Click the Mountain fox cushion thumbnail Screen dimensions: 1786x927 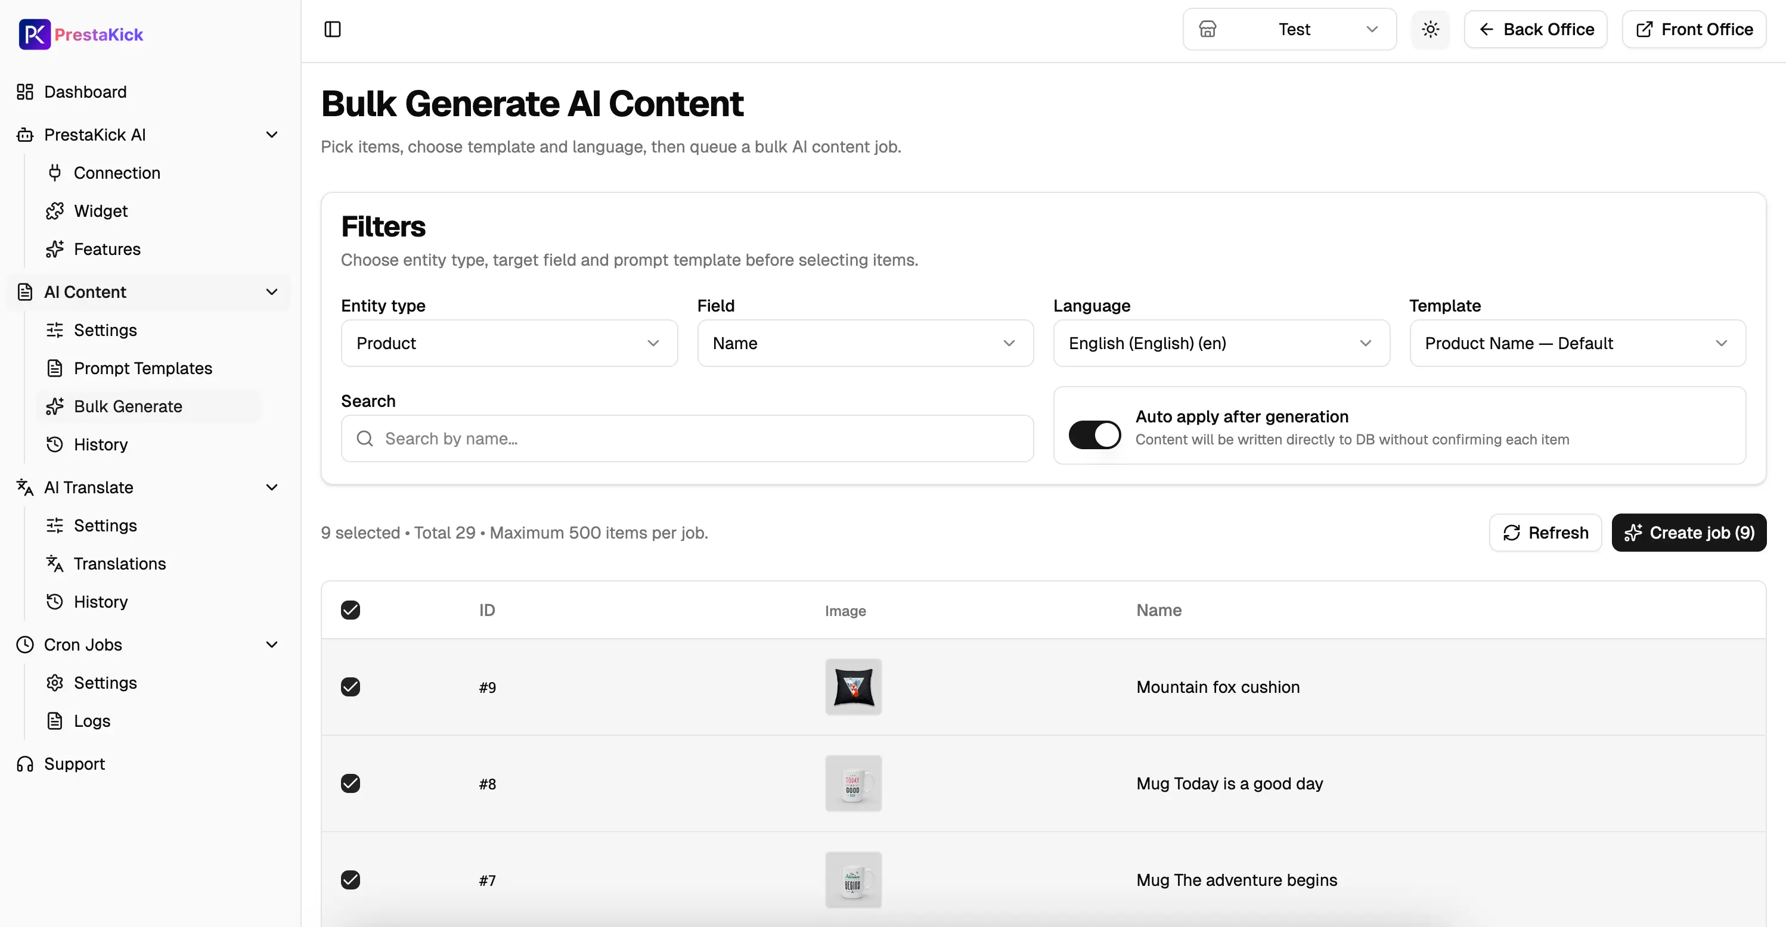pyautogui.click(x=853, y=686)
